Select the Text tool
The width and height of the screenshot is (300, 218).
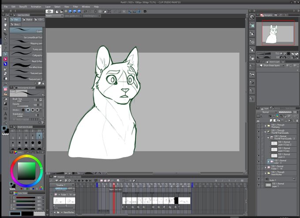pos(5,114)
